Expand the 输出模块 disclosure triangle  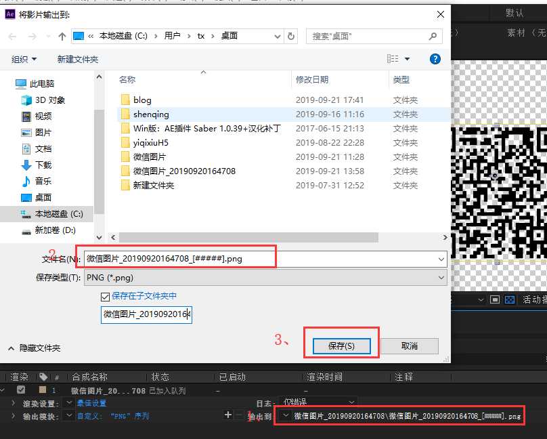click(14, 415)
